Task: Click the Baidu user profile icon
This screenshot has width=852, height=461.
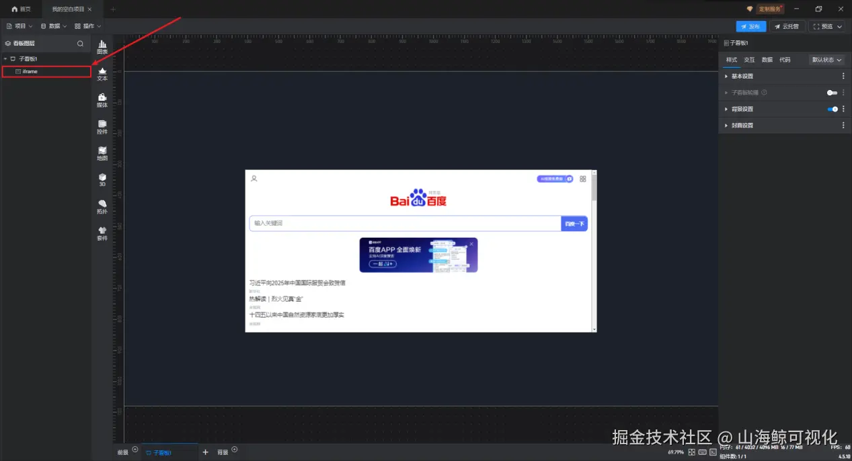Action: (x=254, y=179)
